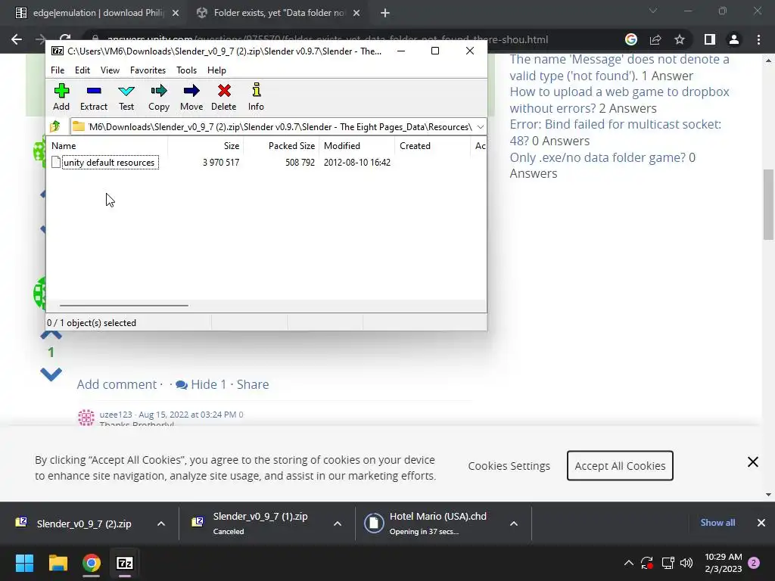775x581 pixels.
Task: Open "The name 'Message' does not denote" link
Action: [x=619, y=67]
